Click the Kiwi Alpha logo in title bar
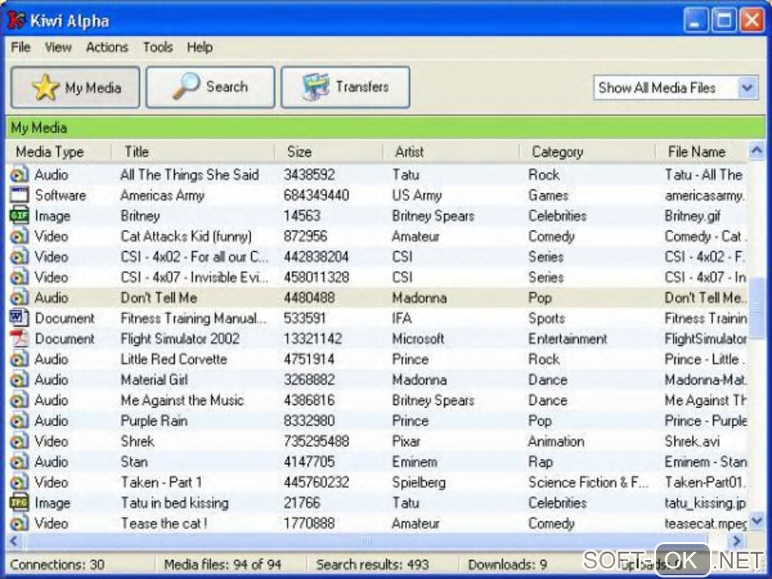Image resolution: width=772 pixels, height=579 pixels. (16, 20)
